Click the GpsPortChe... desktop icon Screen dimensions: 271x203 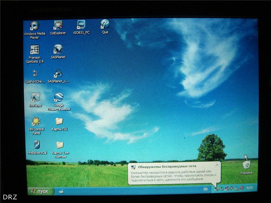[35, 76]
